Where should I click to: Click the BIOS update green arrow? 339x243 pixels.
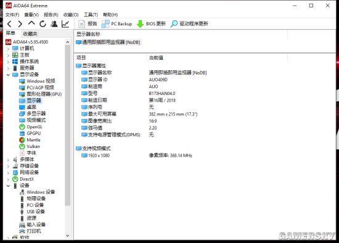[x=141, y=24]
